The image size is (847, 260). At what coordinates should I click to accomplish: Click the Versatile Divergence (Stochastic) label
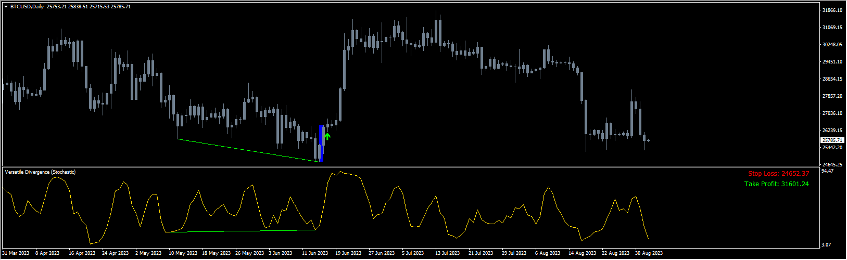click(x=40, y=172)
